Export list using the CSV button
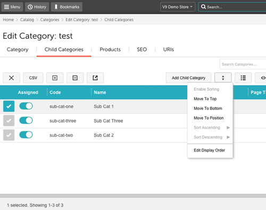This screenshot has height=210, width=266. [33, 78]
